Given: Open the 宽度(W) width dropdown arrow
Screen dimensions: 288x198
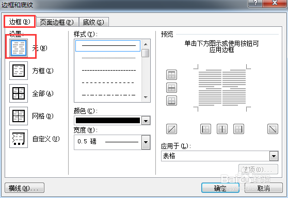Looking at the screenshot, I should 146,142.
